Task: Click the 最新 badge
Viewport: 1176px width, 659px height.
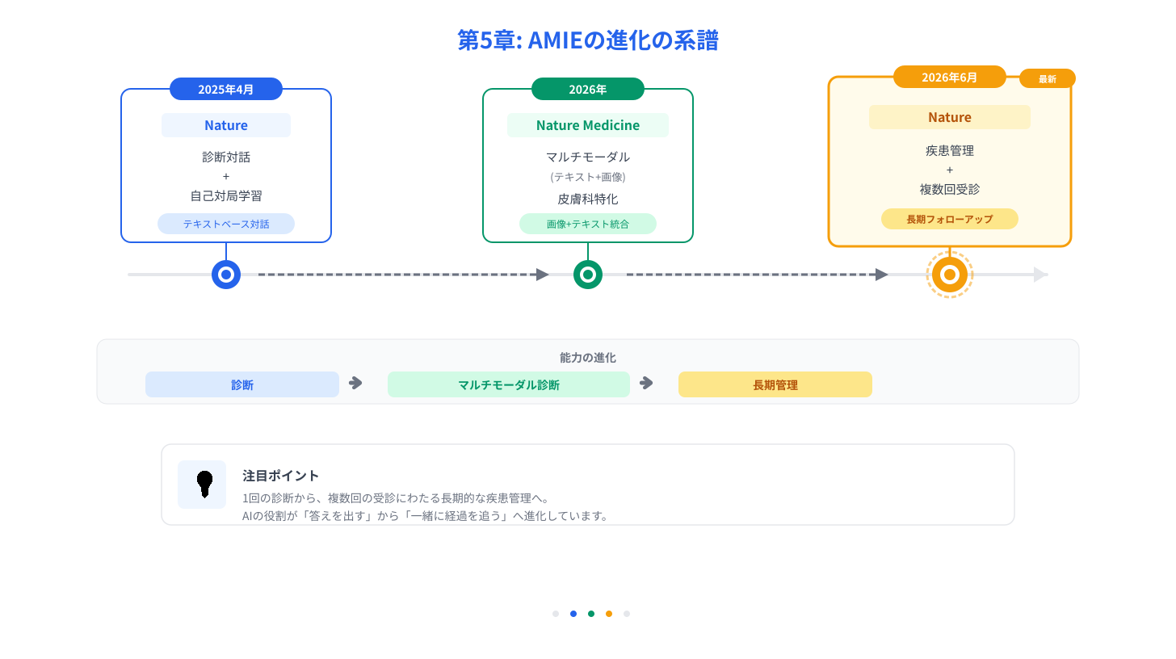Action: coord(1048,78)
